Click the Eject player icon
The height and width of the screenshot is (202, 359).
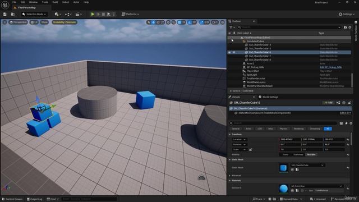(109, 14)
